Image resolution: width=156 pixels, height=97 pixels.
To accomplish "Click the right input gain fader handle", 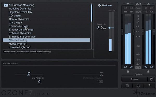I will (x=134, y=32).
